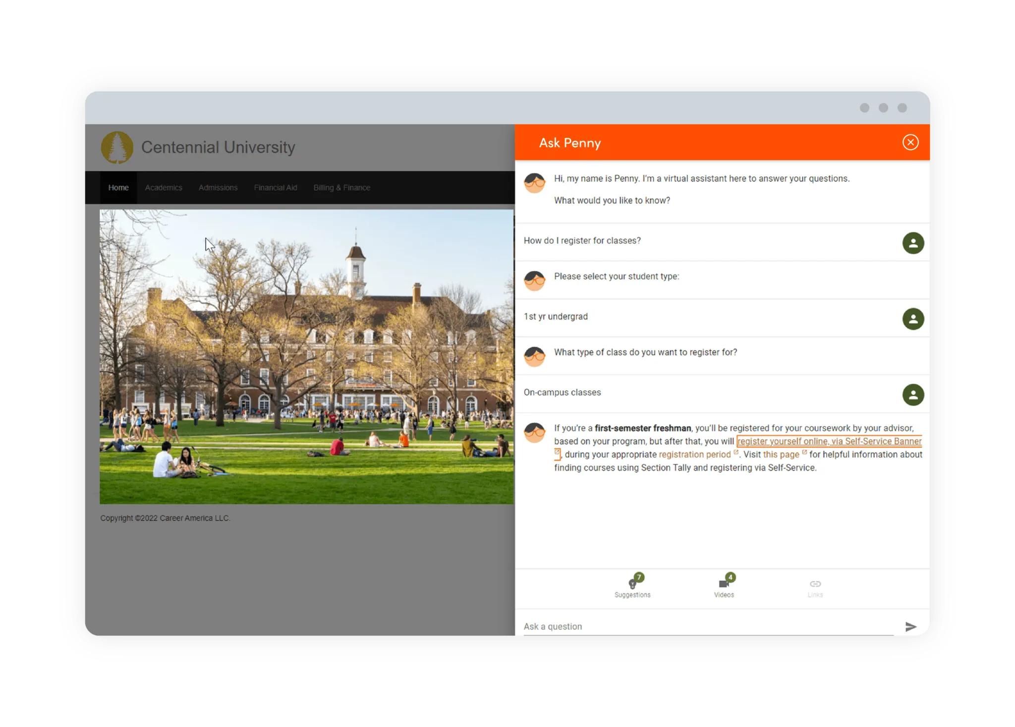Open the Suggestions lightbulb icon
1015x727 pixels.
pos(632,584)
